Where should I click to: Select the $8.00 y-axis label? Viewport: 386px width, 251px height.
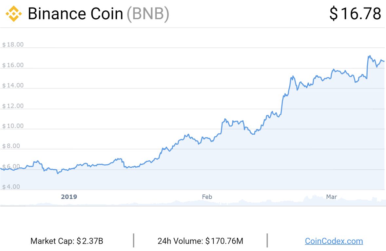11,146
